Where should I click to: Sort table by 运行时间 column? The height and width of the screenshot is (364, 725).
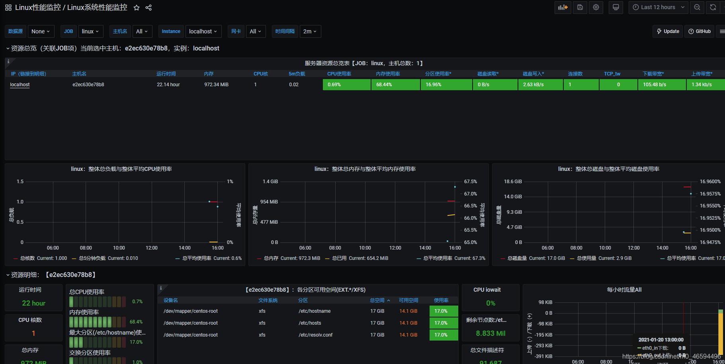166,74
